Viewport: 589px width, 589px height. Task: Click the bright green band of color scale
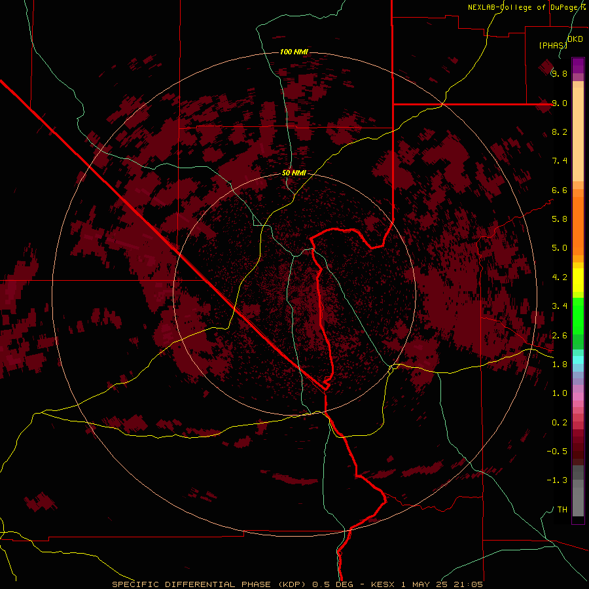(x=578, y=315)
